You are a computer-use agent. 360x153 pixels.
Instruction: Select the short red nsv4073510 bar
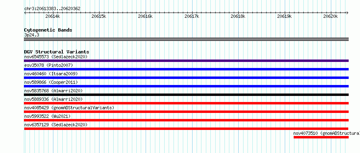[x=321, y=137]
